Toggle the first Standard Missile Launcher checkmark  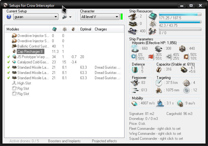coord(8,67)
